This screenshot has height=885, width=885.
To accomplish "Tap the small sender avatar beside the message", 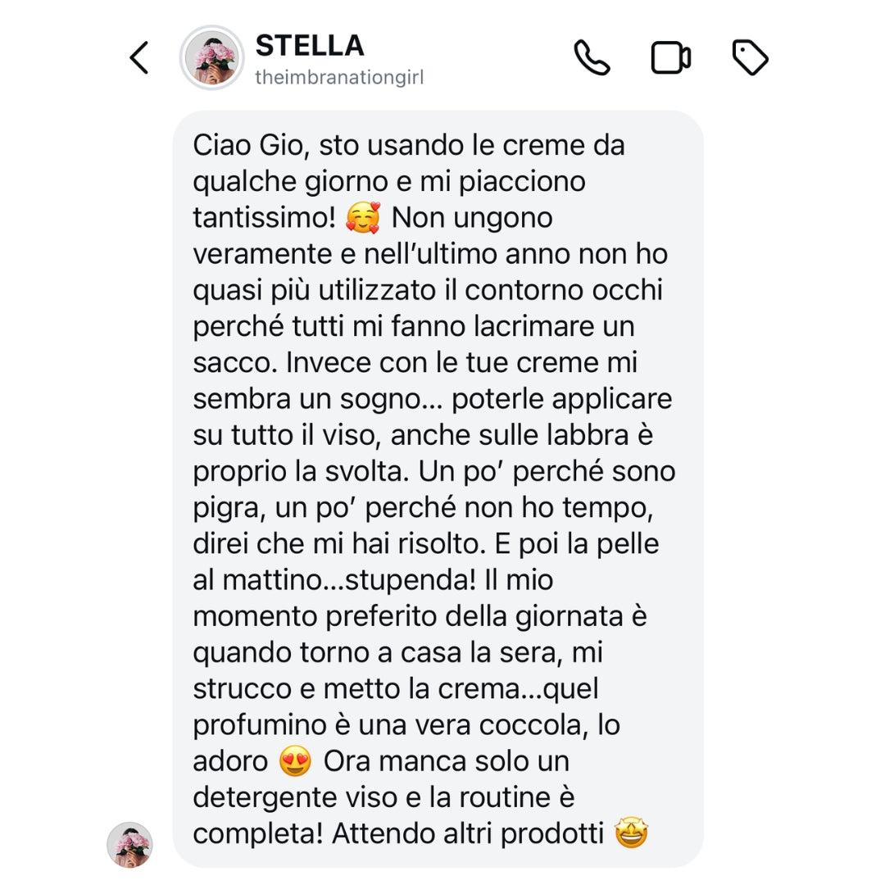I will (x=130, y=844).
